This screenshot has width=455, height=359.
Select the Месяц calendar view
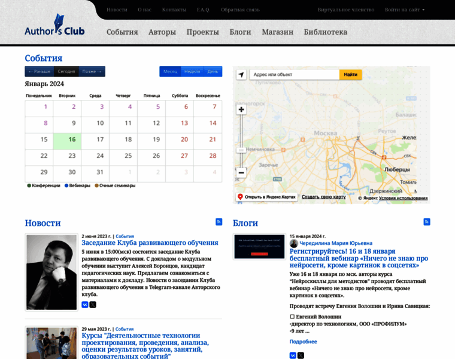(x=171, y=71)
